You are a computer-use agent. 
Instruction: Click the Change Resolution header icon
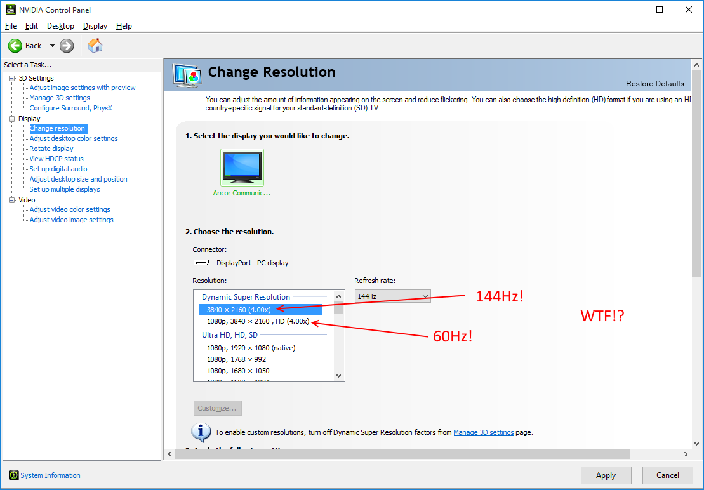(x=188, y=75)
